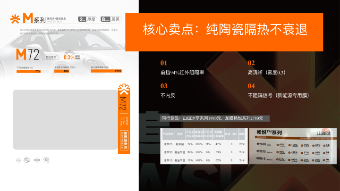Click the 2 mil 厚度 badge

(x=87, y=19)
